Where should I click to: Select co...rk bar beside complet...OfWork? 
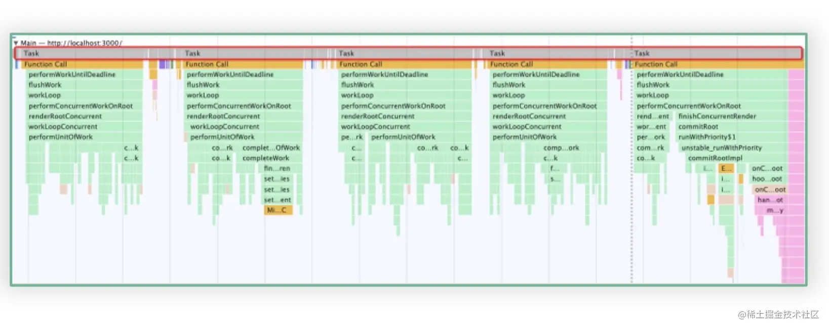pyautogui.click(x=222, y=148)
